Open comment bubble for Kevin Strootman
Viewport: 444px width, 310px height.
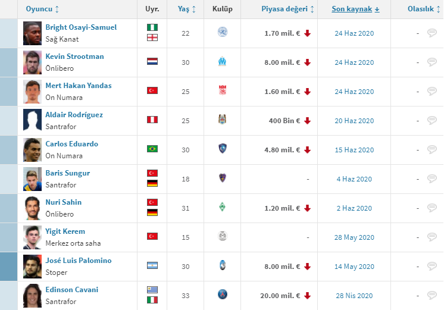(x=432, y=62)
